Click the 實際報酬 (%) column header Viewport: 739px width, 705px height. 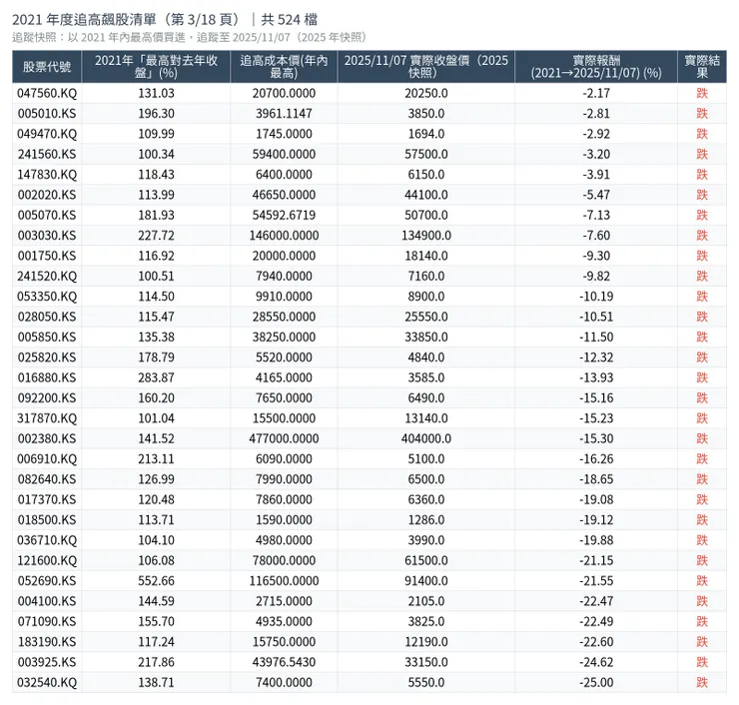click(x=596, y=67)
